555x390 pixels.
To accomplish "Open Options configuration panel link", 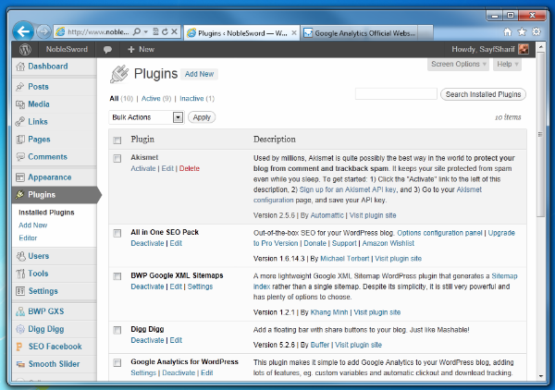I will pos(439,233).
